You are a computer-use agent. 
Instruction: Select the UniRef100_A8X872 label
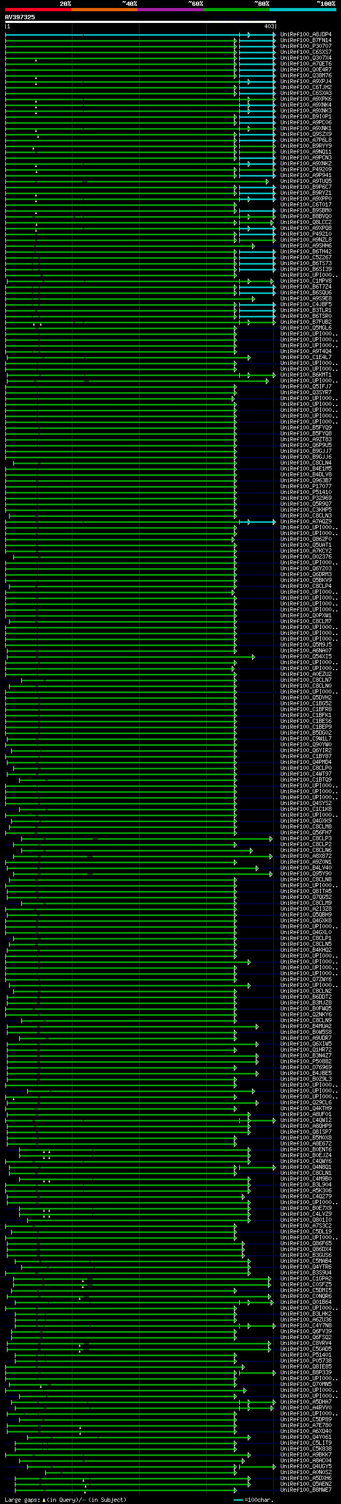(306, 856)
